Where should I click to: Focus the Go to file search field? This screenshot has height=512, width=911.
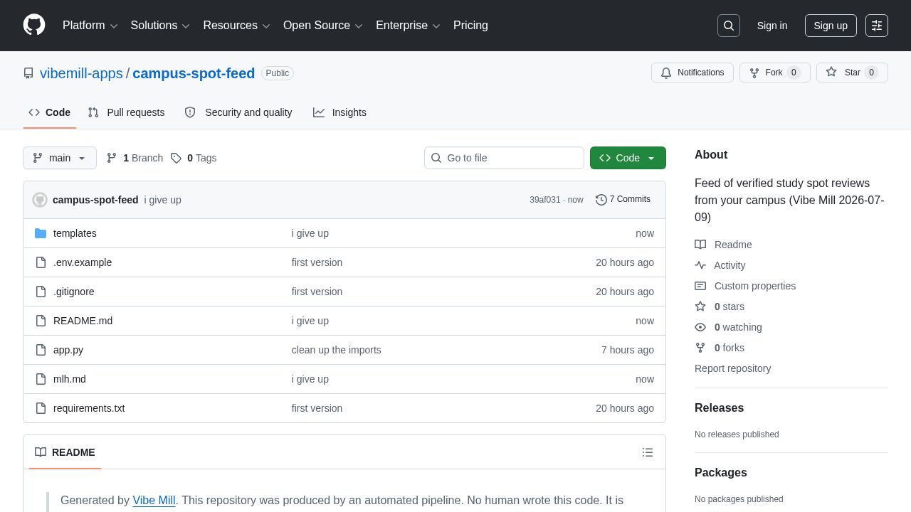(x=504, y=158)
